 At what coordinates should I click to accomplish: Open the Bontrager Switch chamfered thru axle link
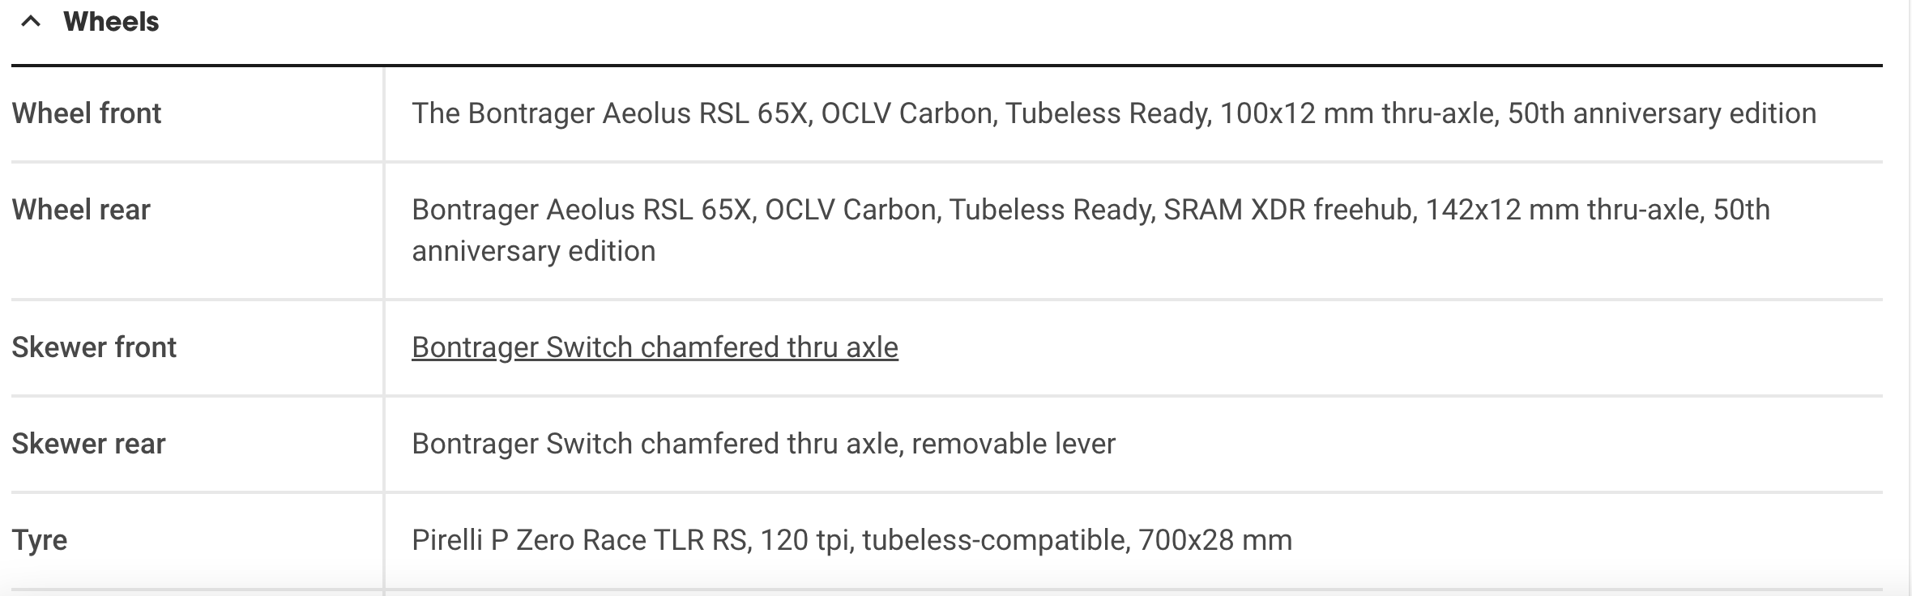655,347
